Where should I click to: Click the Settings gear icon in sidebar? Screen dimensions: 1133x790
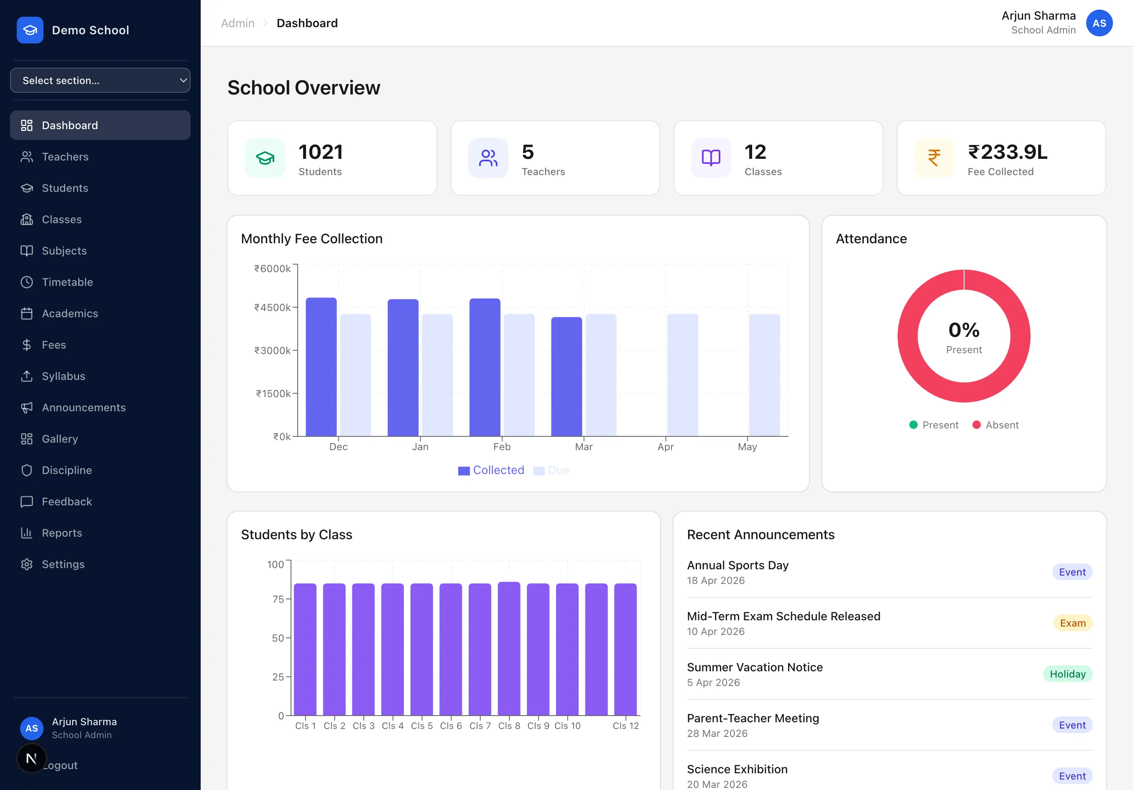pyautogui.click(x=27, y=564)
